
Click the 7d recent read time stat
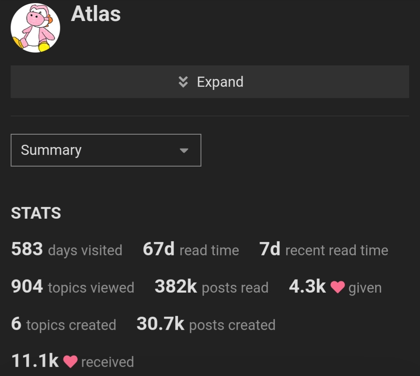(x=323, y=249)
